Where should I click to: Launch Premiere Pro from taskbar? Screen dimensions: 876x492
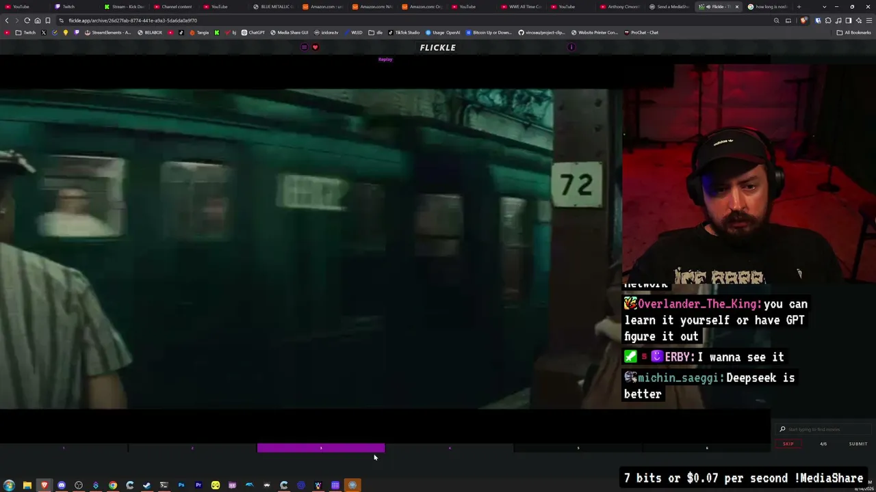pos(198,485)
